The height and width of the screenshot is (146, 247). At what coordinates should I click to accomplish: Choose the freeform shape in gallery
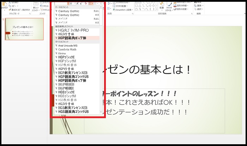tap(137, 9)
